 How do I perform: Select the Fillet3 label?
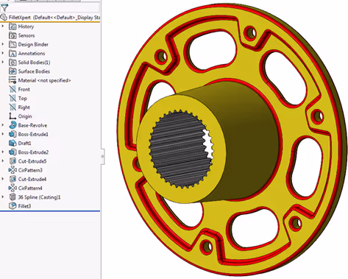tap(24, 206)
